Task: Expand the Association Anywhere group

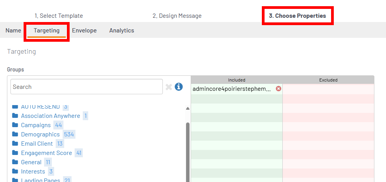Action: (x=50, y=116)
